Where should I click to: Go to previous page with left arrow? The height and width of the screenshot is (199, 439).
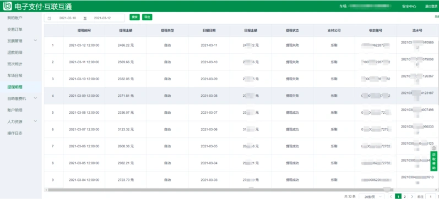[391, 197]
